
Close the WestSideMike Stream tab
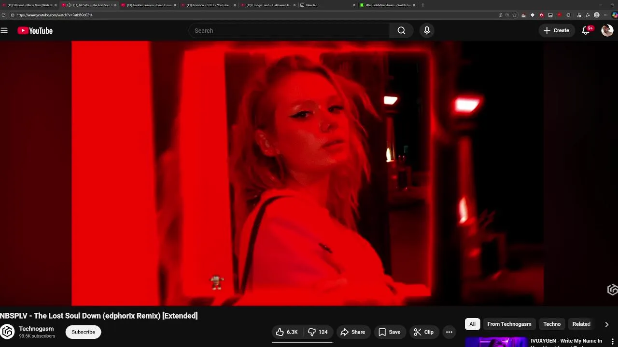click(414, 5)
